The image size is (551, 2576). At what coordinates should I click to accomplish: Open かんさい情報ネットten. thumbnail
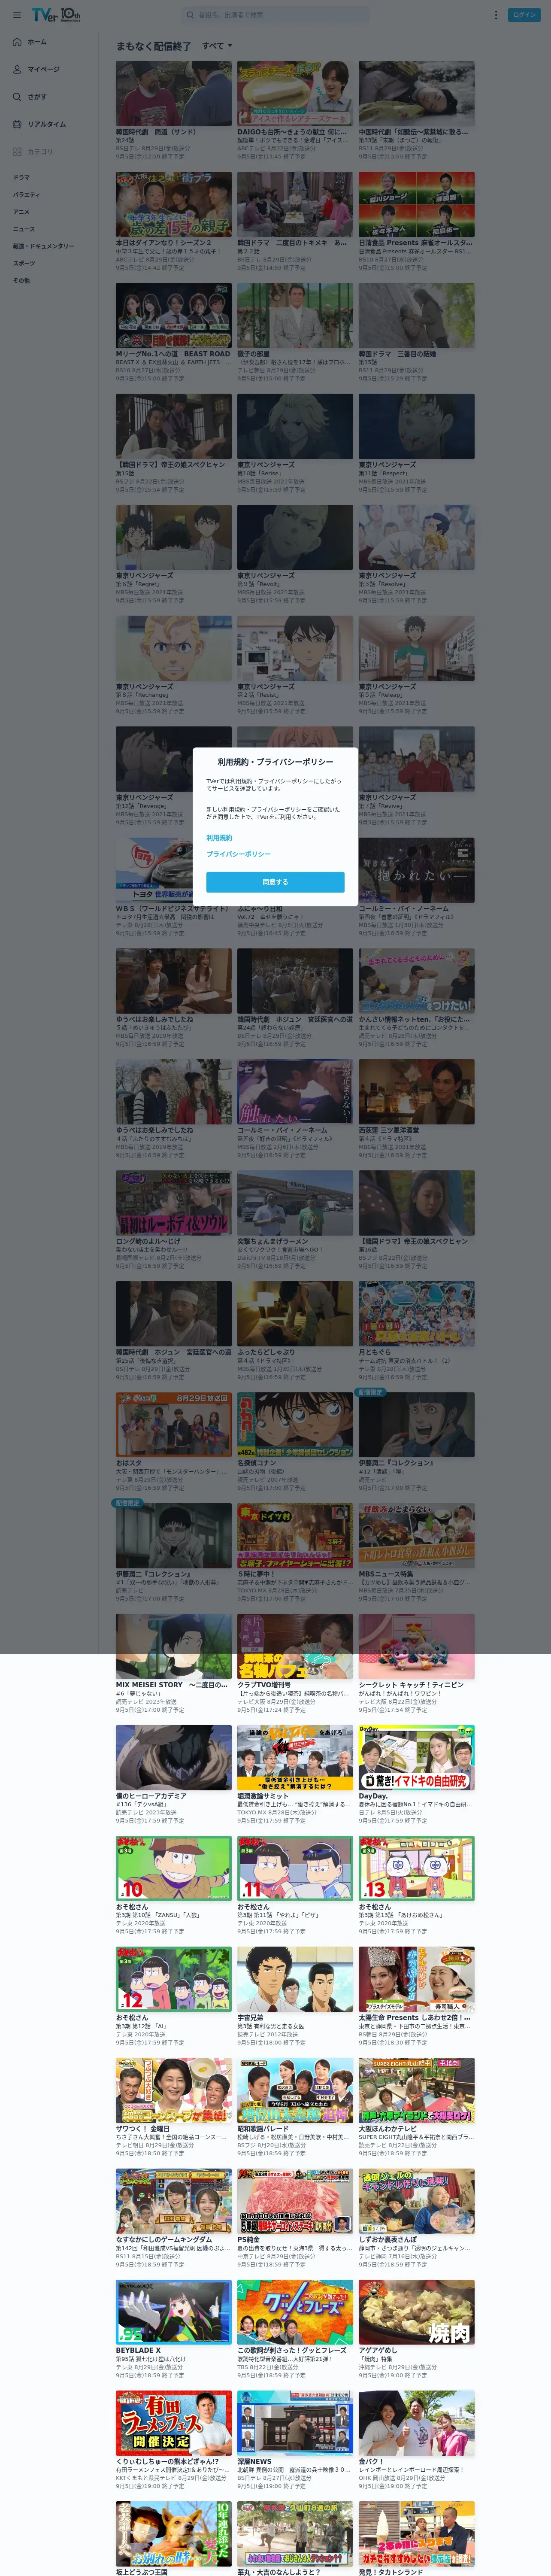[x=417, y=981]
